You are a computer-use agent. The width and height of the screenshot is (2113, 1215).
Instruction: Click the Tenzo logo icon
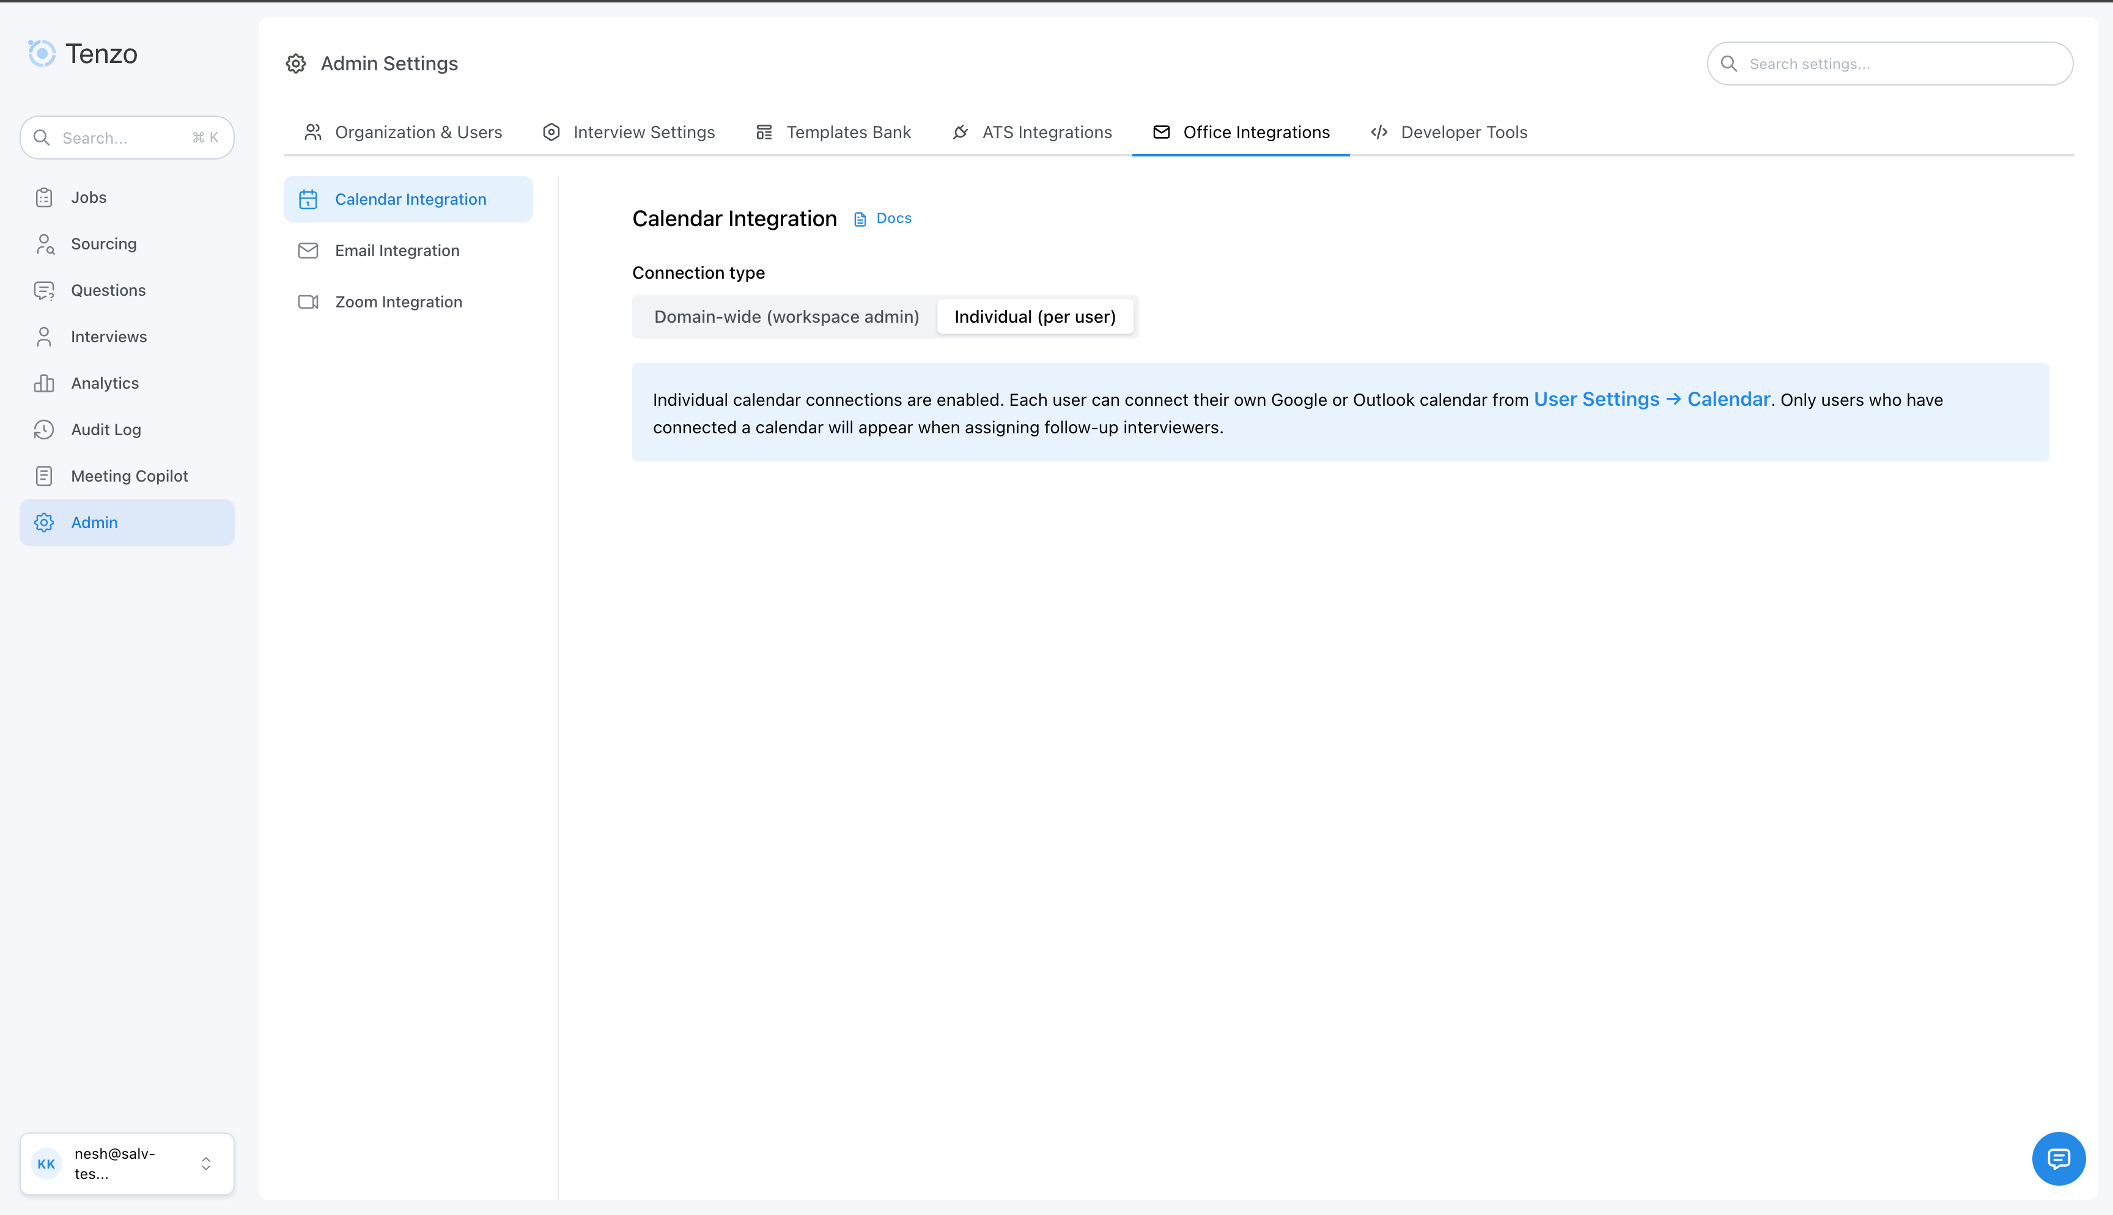pyautogui.click(x=42, y=53)
